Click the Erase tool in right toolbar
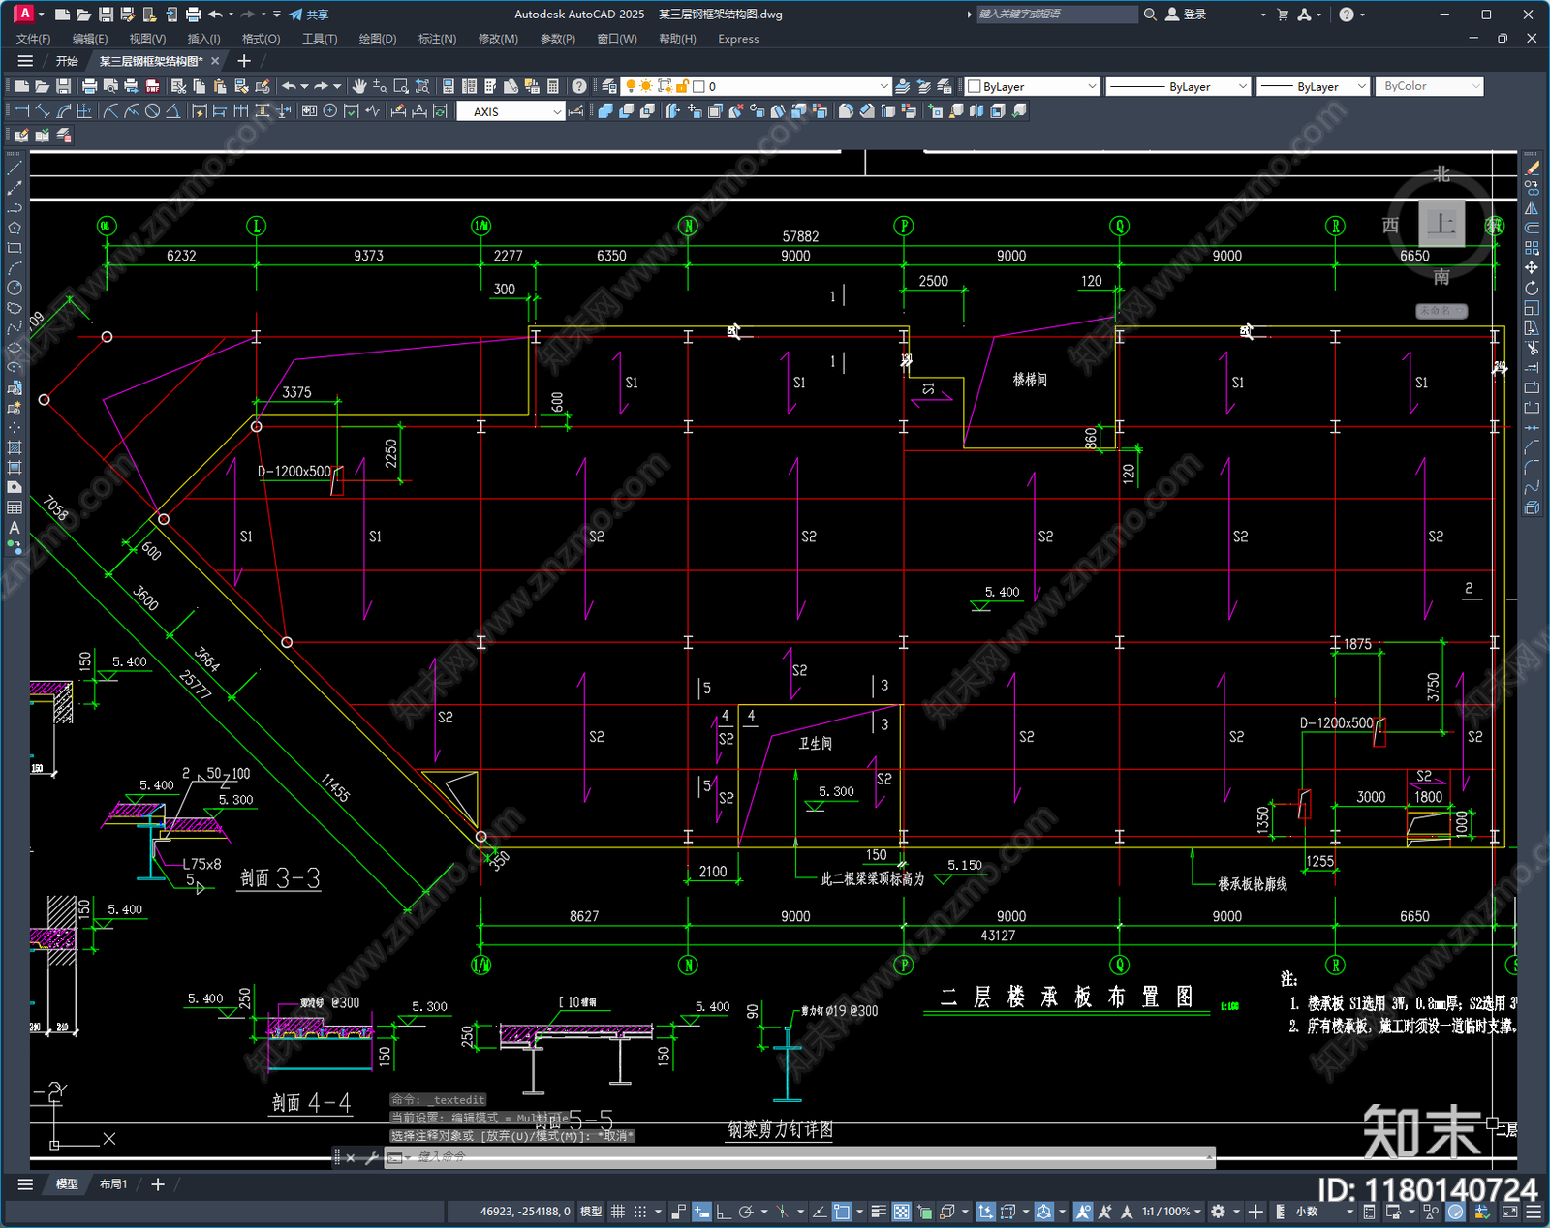 point(1532,168)
